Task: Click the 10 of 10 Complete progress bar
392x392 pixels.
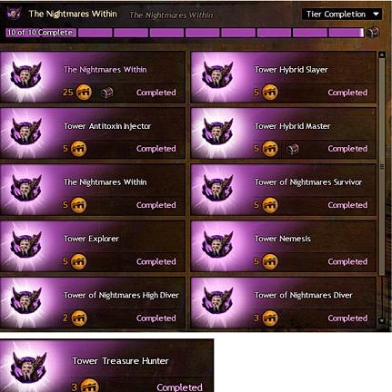Action: (185, 33)
